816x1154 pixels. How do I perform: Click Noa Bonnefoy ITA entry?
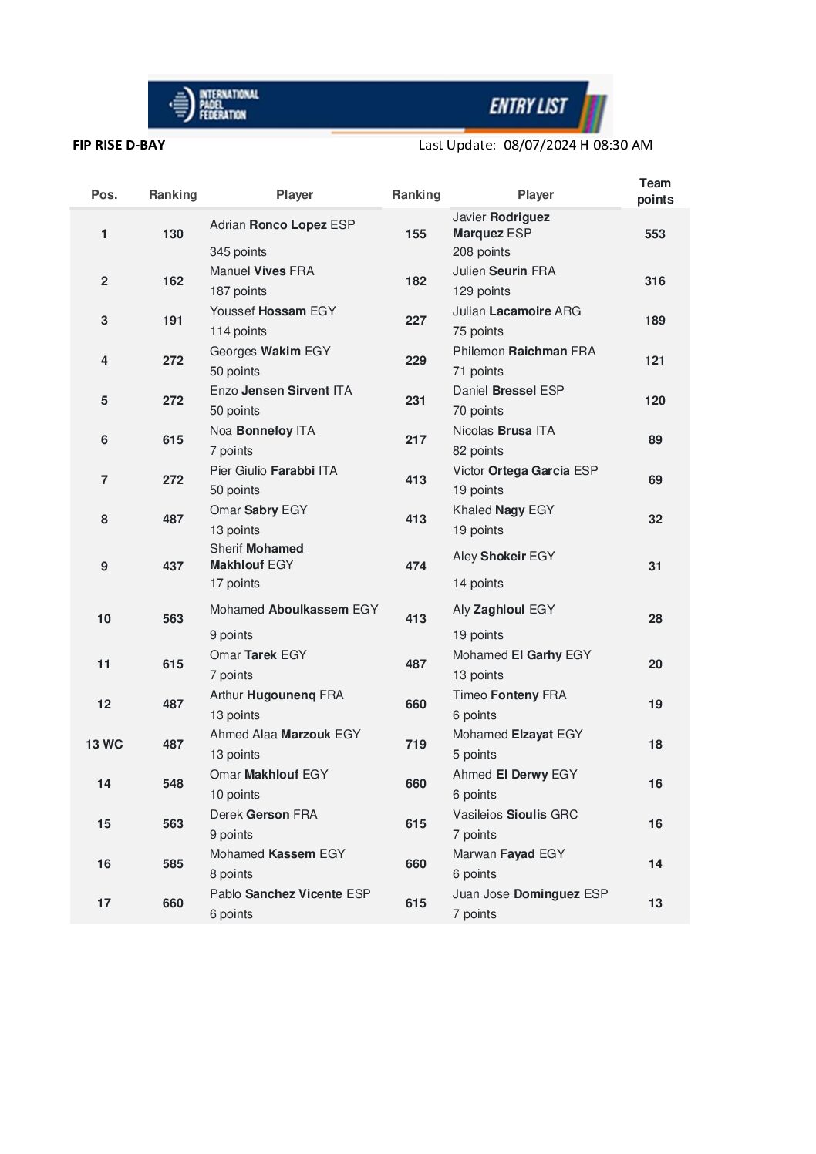[262, 431]
